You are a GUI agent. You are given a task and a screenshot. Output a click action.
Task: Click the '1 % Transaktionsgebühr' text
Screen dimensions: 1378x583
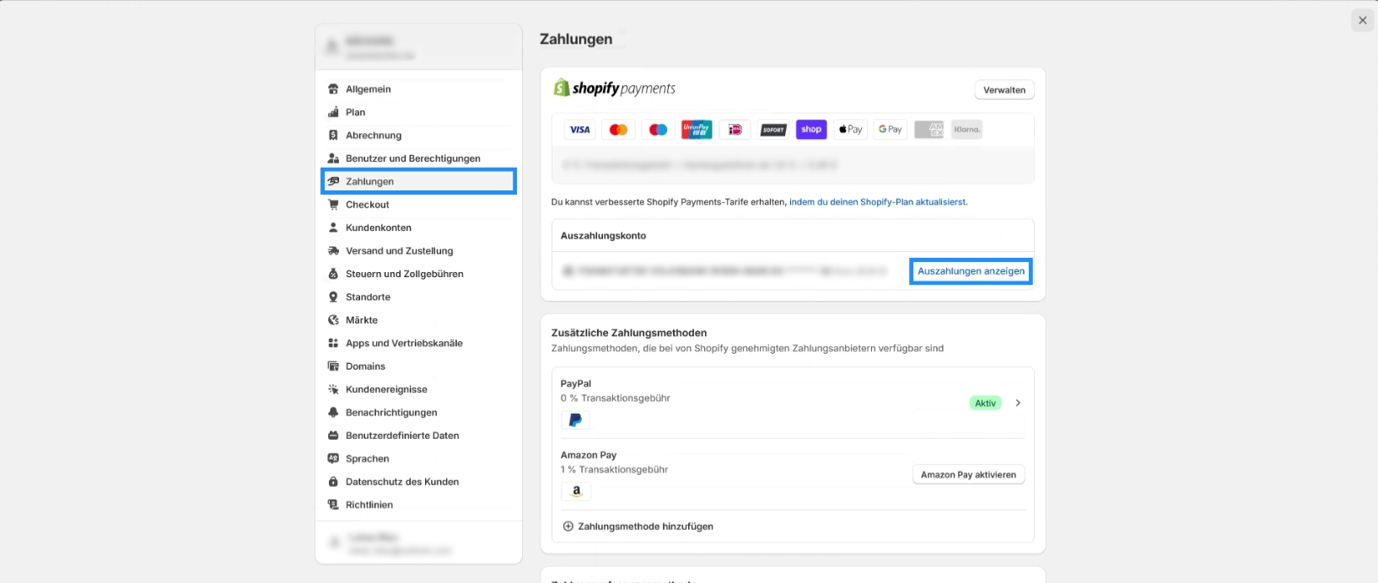tap(614, 470)
